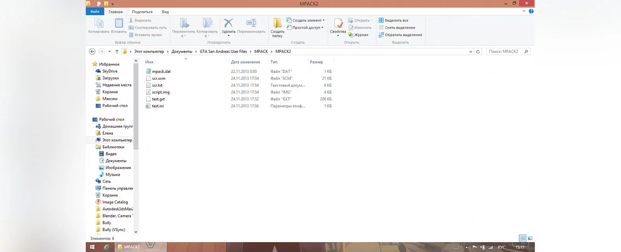The height and width of the screenshot is (252, 621).
Task: Click the network signal tray icon
Action: point(491,247)
